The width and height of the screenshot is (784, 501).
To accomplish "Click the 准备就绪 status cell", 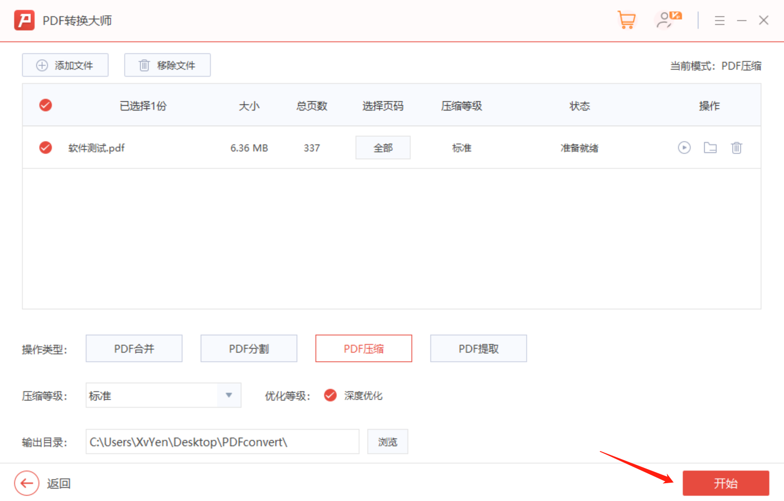I will click(579, 148).
